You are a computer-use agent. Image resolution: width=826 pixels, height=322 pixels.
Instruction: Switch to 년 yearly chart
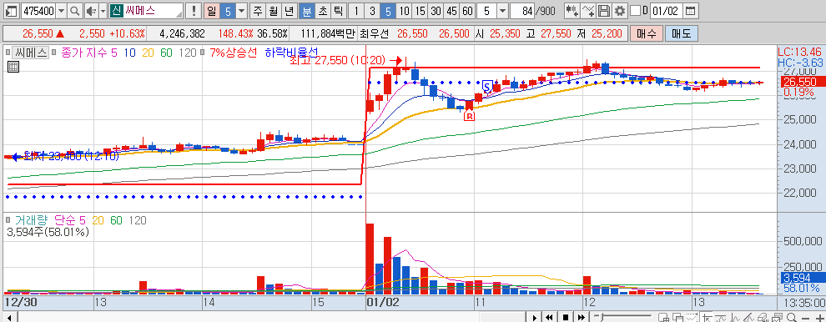pyautogui.click(x=290, y=11)
